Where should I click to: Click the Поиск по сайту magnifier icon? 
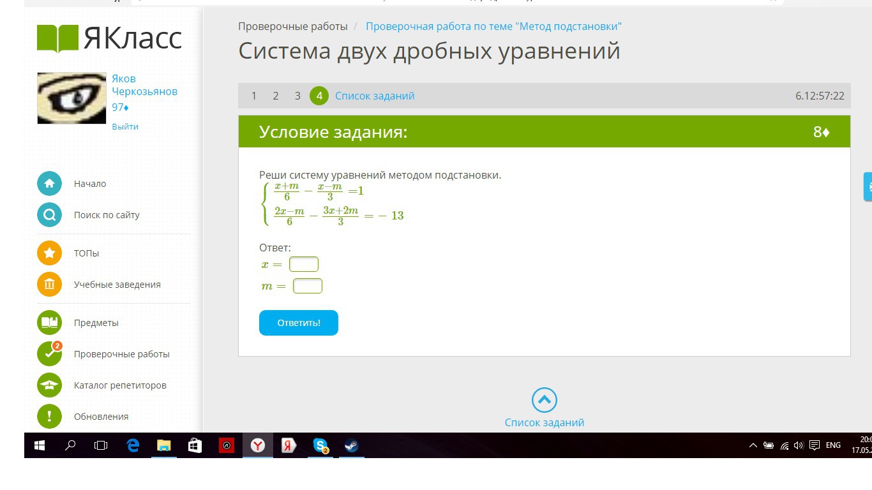[x=49, y=215]
